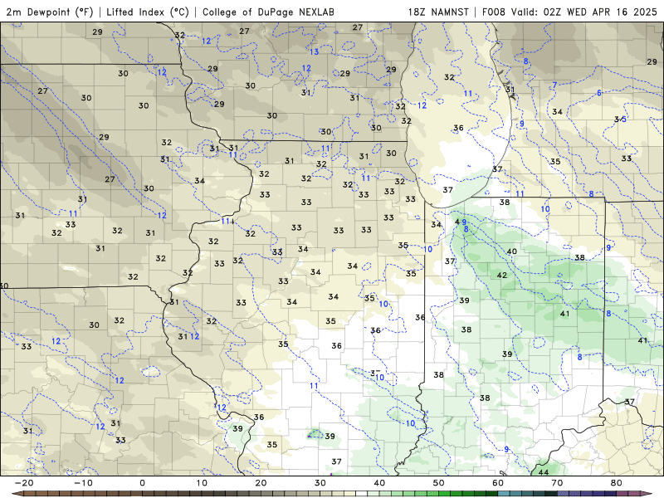Click the '-10' label on the color scale
664x498 pixels.
[x=83, y=483]
